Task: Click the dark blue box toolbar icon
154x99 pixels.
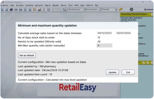Action: (11, 10)
